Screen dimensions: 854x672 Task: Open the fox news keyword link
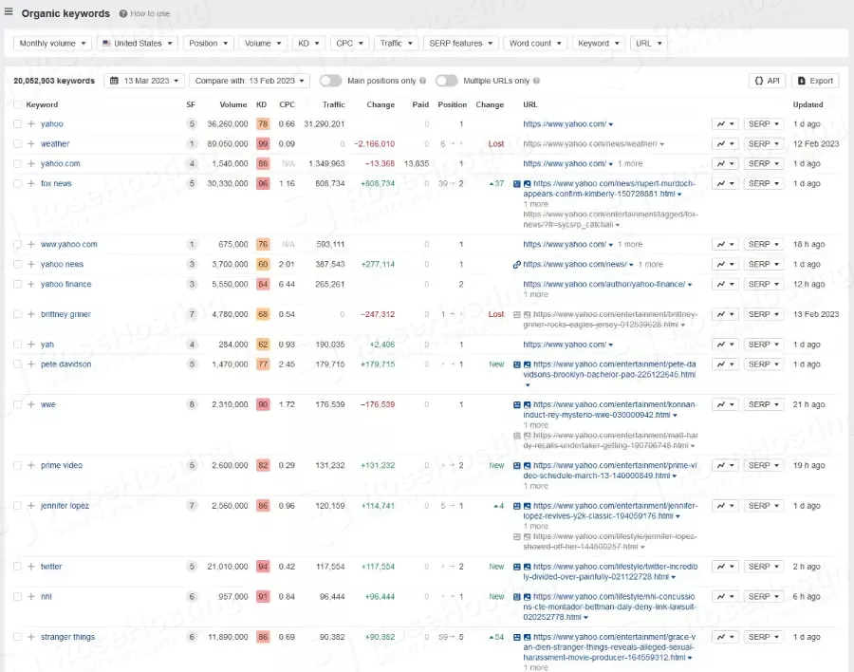tap(56, 184)
